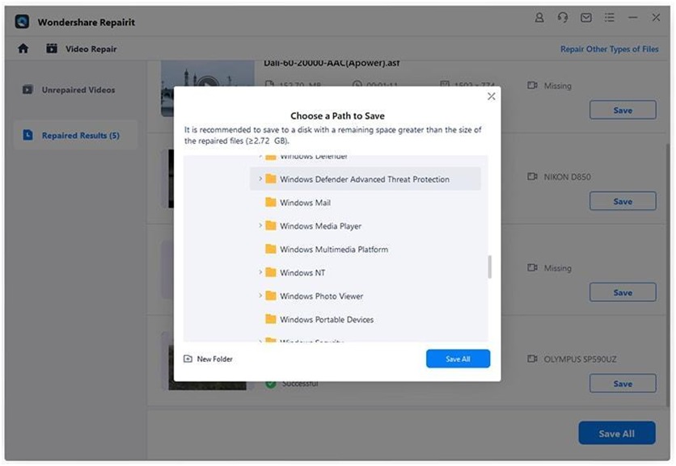Select Windows Portable Devices folder name
The width and height of the screenshot is (676, 466).
(327, 320)
